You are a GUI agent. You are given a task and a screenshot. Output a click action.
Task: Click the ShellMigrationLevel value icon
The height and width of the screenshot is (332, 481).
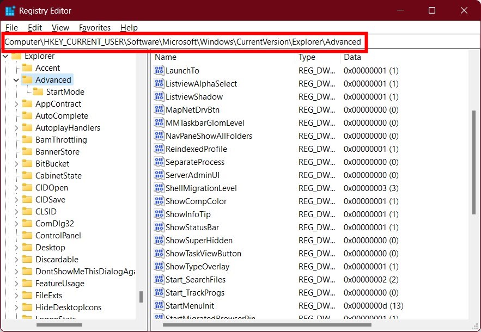[159, 188]
